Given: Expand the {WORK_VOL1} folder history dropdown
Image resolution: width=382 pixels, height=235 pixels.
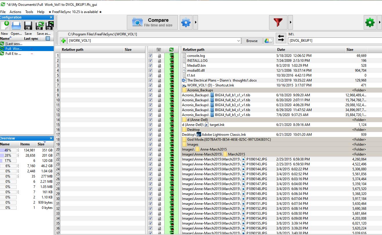Looking at the screenshot, I should (239, 41).
